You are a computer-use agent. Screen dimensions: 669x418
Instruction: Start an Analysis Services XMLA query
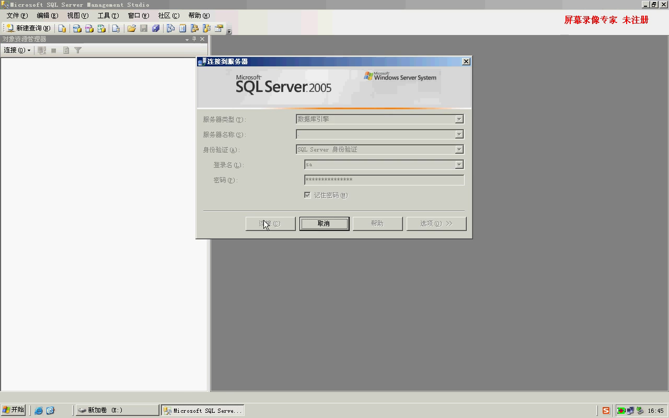(101, 28)
